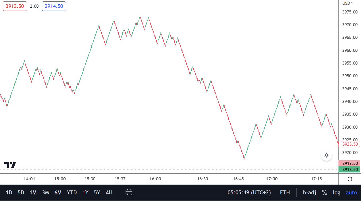Open the b-adj adjustment options
361x201 pixels.
pos(309,193)
